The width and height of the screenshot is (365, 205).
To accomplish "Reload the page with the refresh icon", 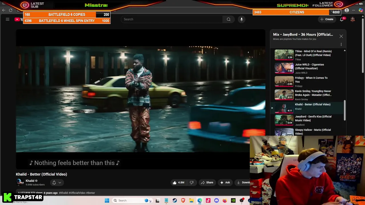I will pos(11,10).
